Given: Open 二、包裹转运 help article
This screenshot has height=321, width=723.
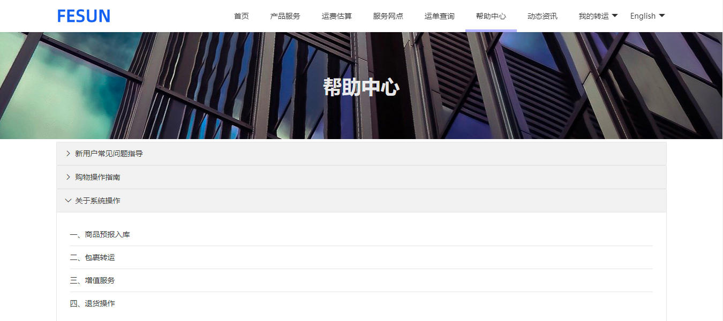Looking at the screenshot, I should (93, 257).
